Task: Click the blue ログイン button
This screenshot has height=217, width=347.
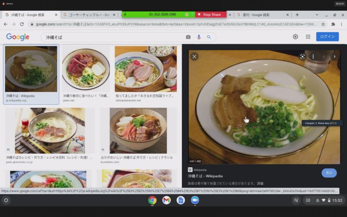Action: 327,37
